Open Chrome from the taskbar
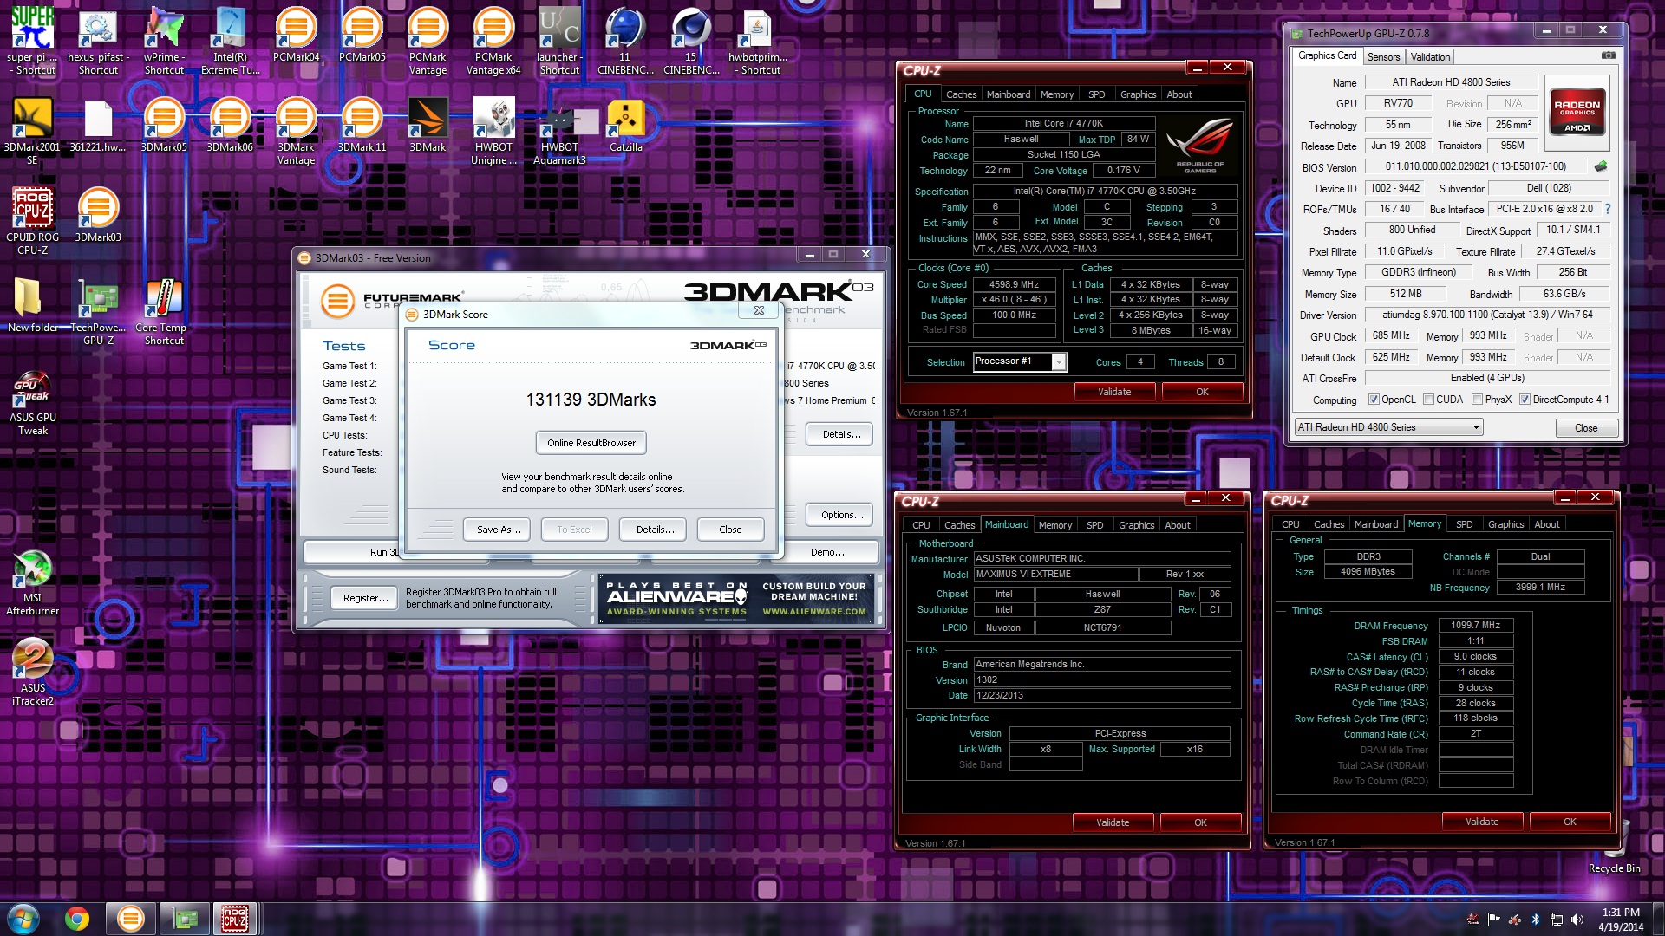Image resolution: width=1665 pixels, height=936 pixels. pos(76,919)
